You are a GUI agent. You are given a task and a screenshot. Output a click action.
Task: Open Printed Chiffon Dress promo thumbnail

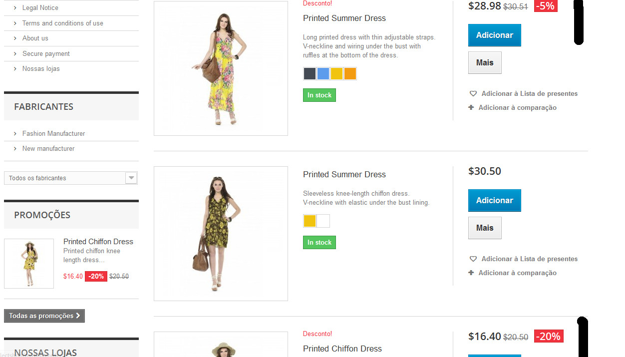[x=29, y=264]
